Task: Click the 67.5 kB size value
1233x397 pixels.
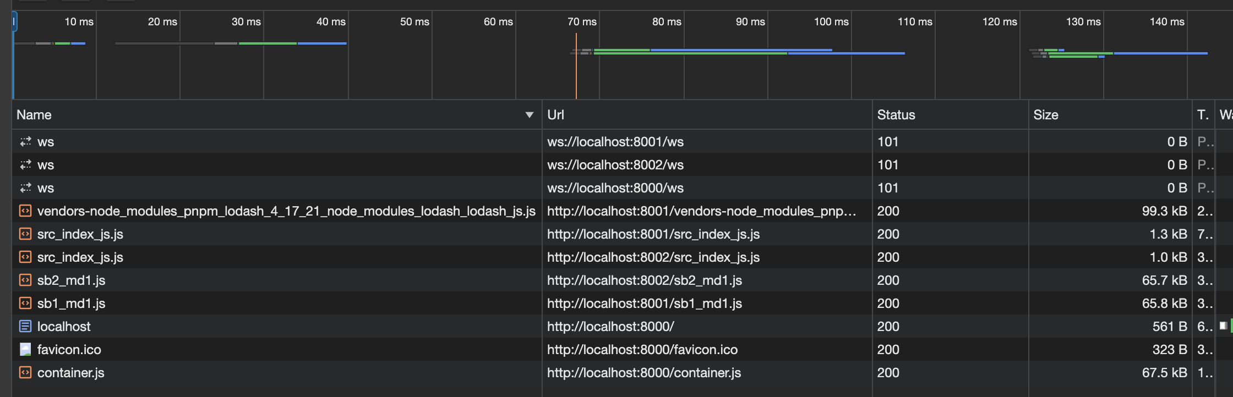Action: click(1165, 373)
